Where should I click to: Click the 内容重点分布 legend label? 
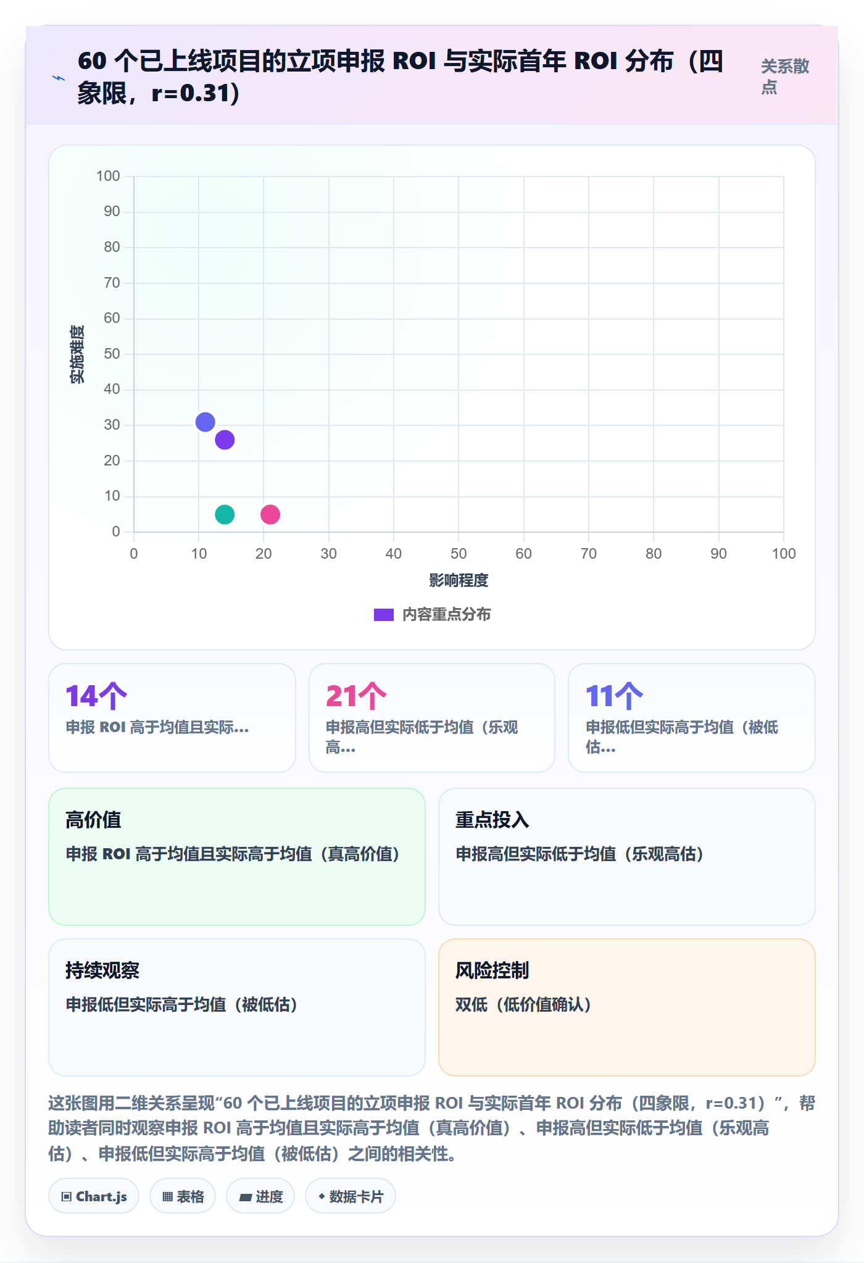pos(447,615)
